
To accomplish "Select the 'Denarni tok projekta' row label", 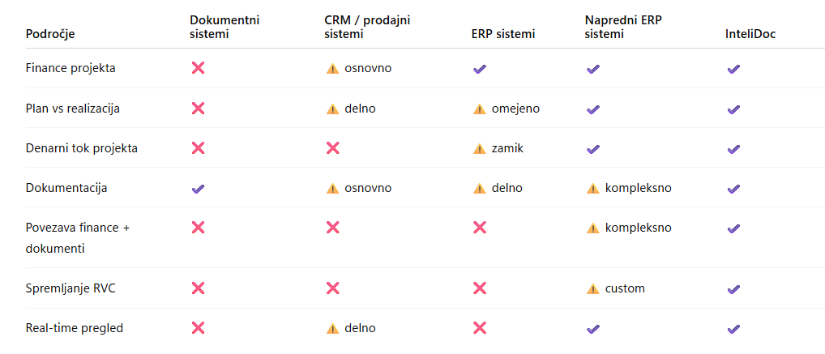I will (82, 148).
